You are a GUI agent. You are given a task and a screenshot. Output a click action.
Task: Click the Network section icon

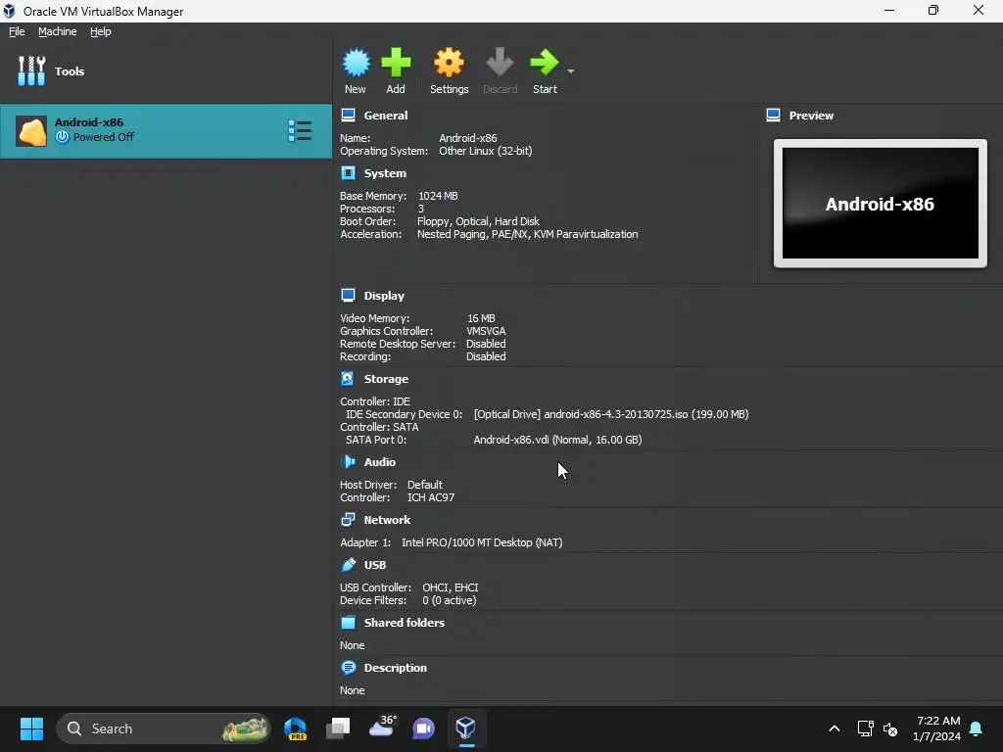point(348,520)
